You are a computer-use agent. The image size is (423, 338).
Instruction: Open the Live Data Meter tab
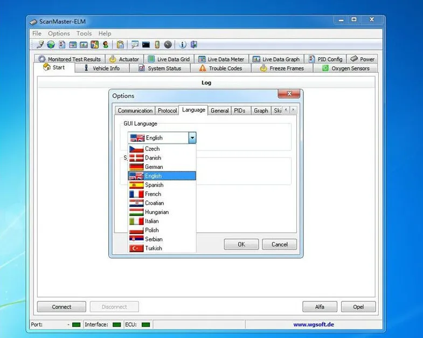pos(221,59)
